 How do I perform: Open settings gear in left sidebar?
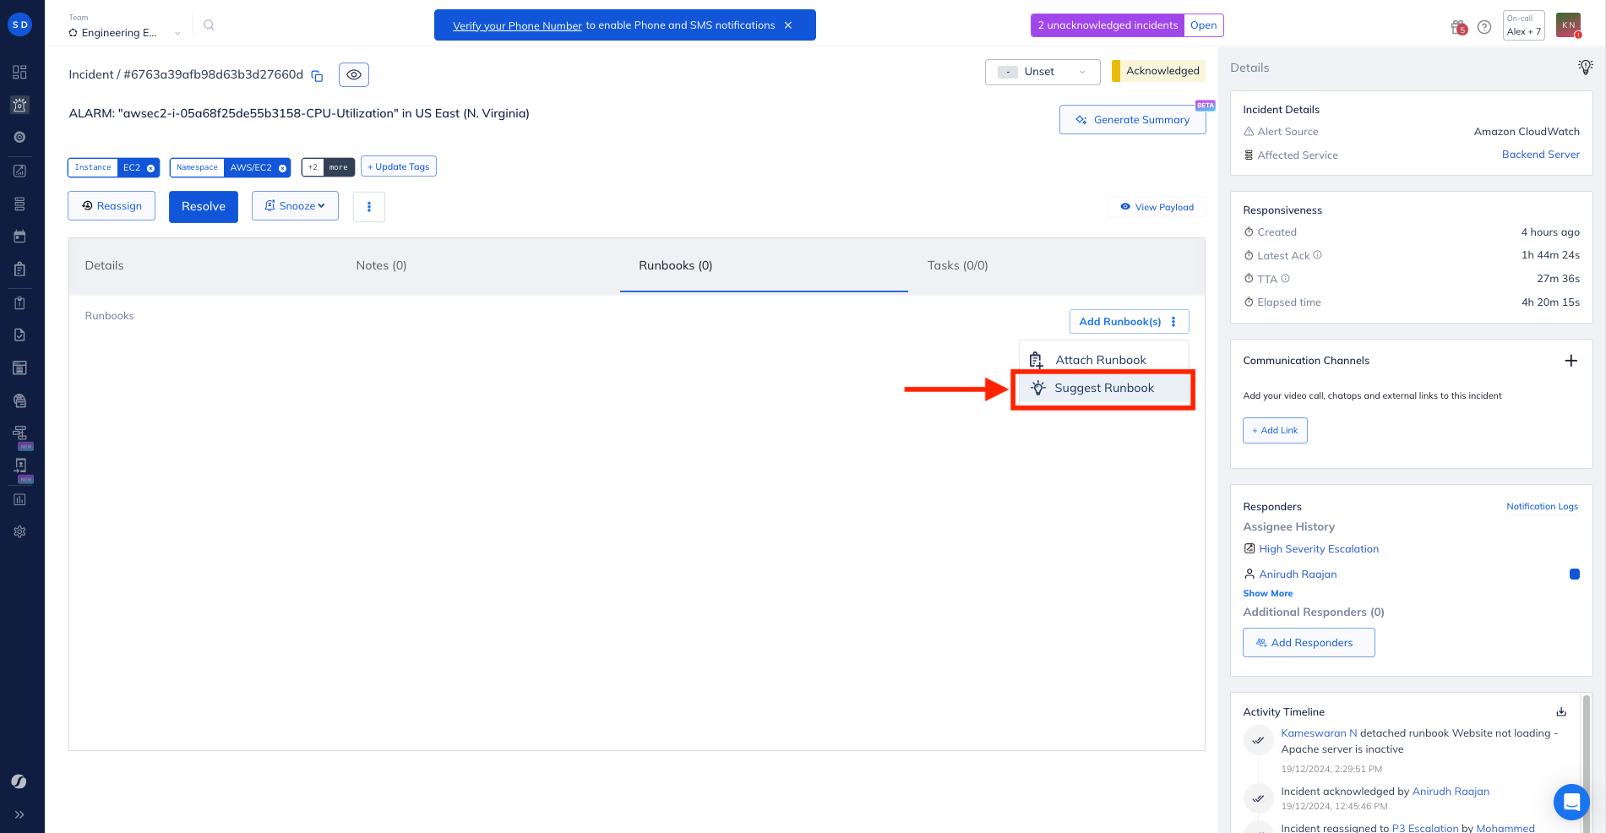pos(19,531)
